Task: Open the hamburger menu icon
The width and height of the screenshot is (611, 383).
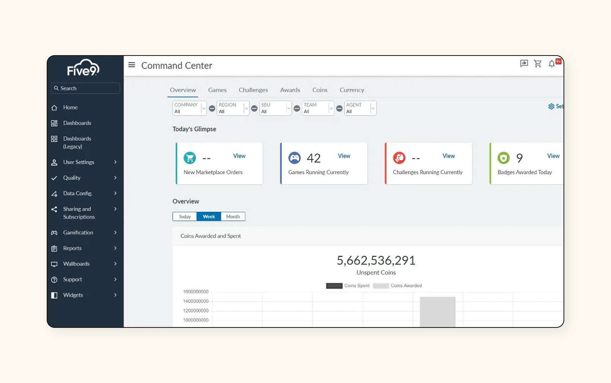Action: point(132,65)
